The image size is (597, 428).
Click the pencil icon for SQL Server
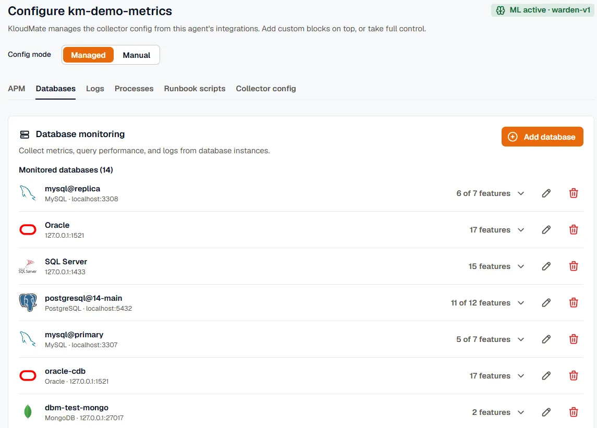(546, 266)
